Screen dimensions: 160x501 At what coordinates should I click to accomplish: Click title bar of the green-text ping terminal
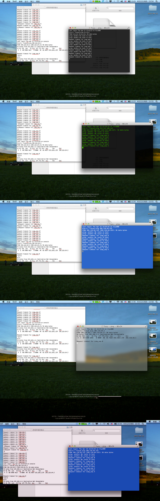117,124
